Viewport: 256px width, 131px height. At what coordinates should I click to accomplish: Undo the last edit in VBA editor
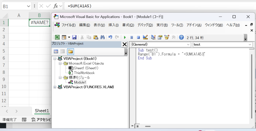(x=110, y=38)
